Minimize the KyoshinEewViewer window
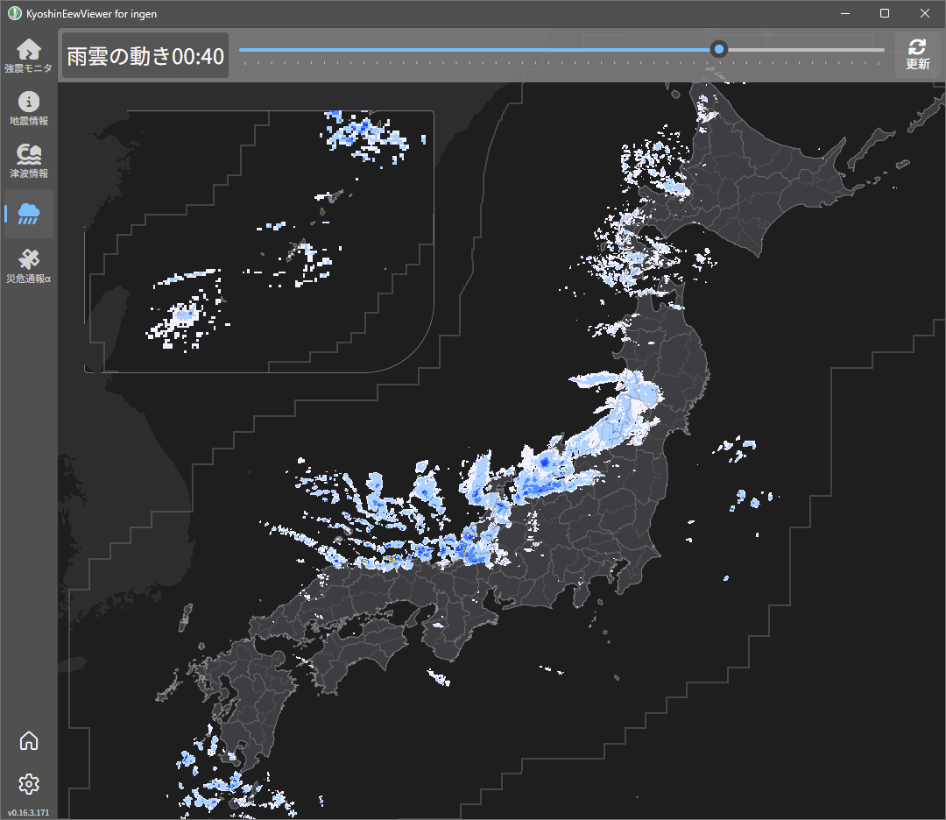The height and width of the screenshot is (820, 946). pos(845,13)
